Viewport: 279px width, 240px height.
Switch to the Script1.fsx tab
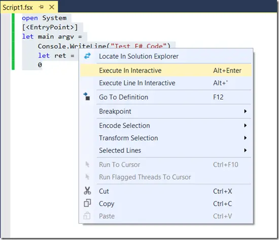18,8
